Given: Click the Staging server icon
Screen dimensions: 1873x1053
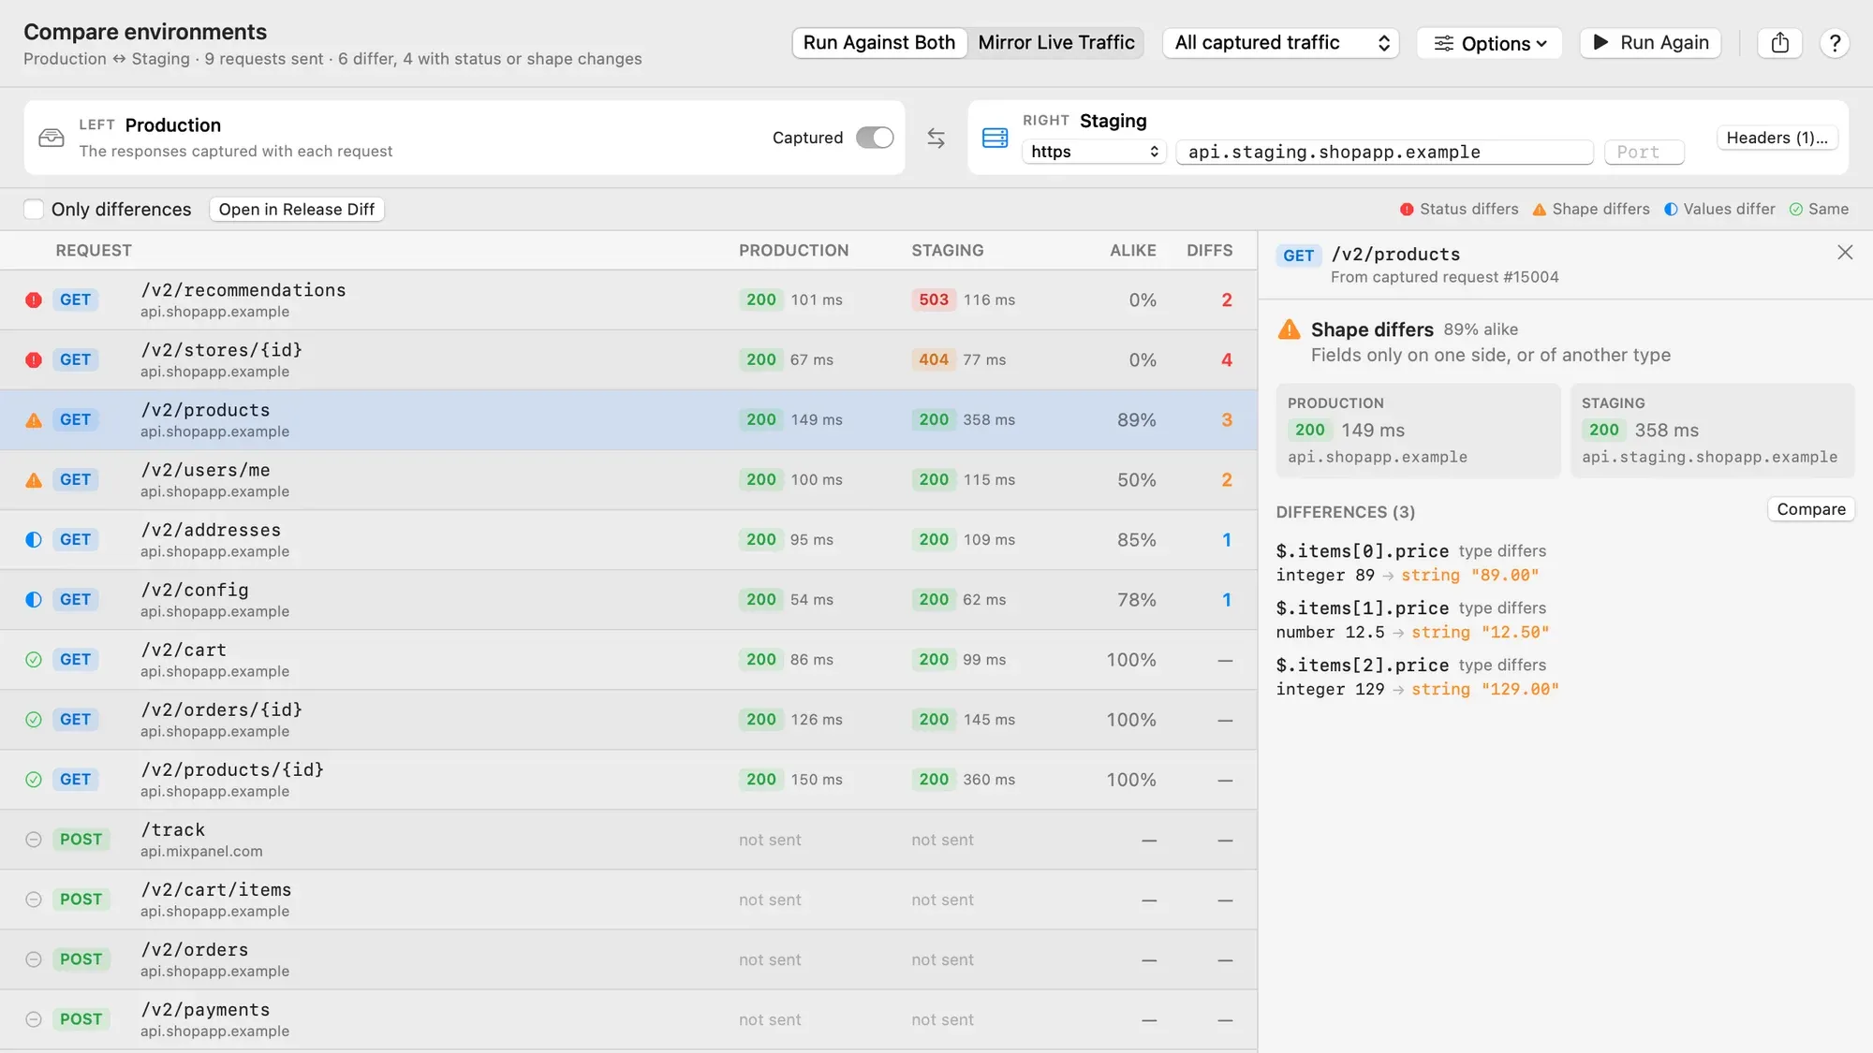Looking at the screenshot, I should [995, 138].
